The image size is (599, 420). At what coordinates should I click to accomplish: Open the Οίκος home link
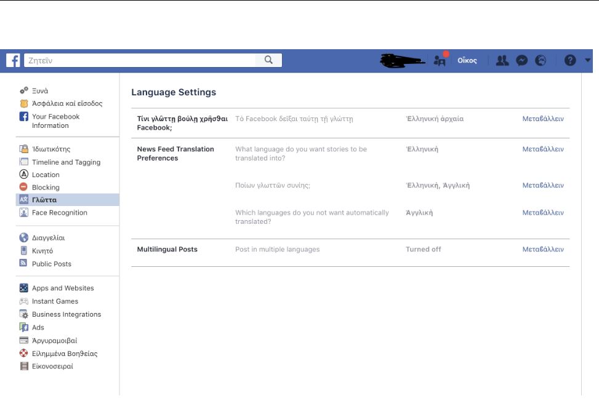click(x=467, y=61)
